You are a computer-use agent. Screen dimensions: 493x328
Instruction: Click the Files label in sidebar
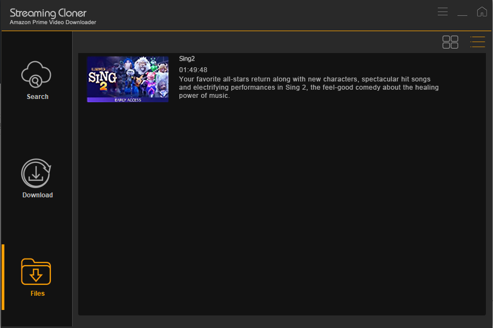coord(37,294)
